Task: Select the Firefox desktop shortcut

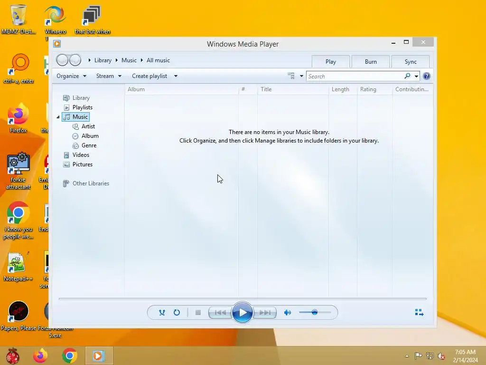Action: click(x=19, y=118)
